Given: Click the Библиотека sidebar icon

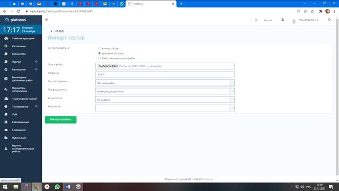Looking at the screenshot, I should (x=6, y=54).
